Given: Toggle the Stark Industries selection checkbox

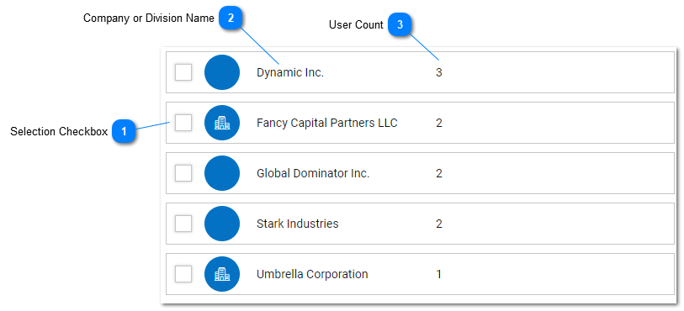Looking at the screenshot, I should tap(183, 224).
